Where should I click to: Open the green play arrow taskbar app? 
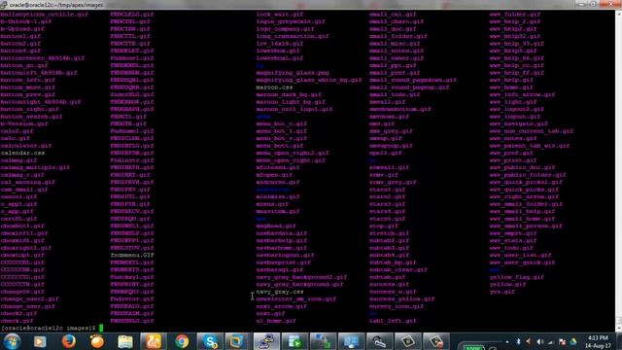pos(294,341)
